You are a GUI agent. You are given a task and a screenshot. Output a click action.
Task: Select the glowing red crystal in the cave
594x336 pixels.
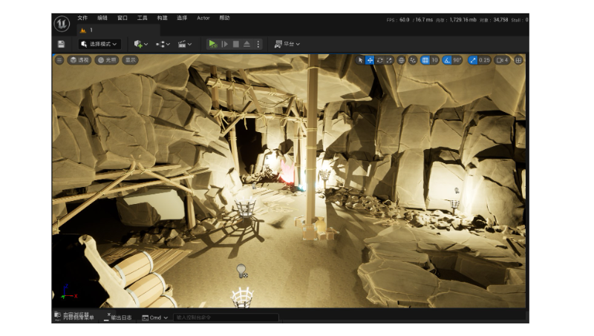[287, 173]
